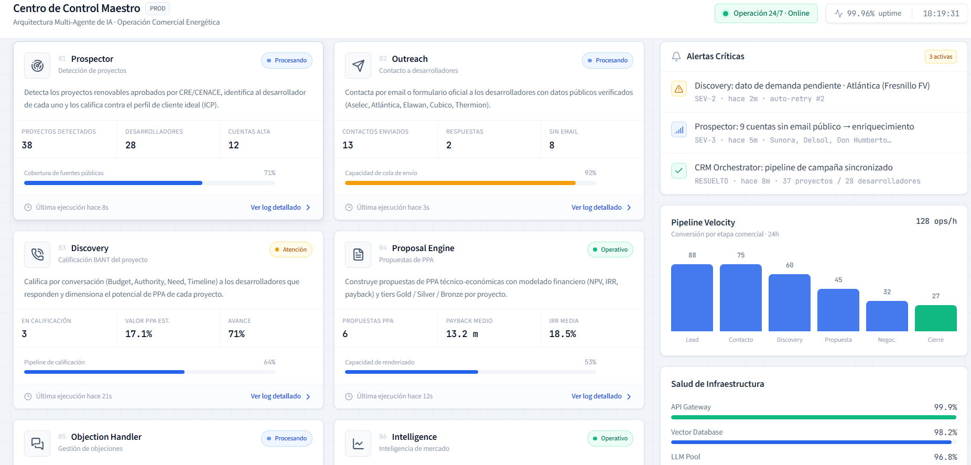Click the PROD environment tag
This screenshot has height=465, width=971.
pos(158,8)
